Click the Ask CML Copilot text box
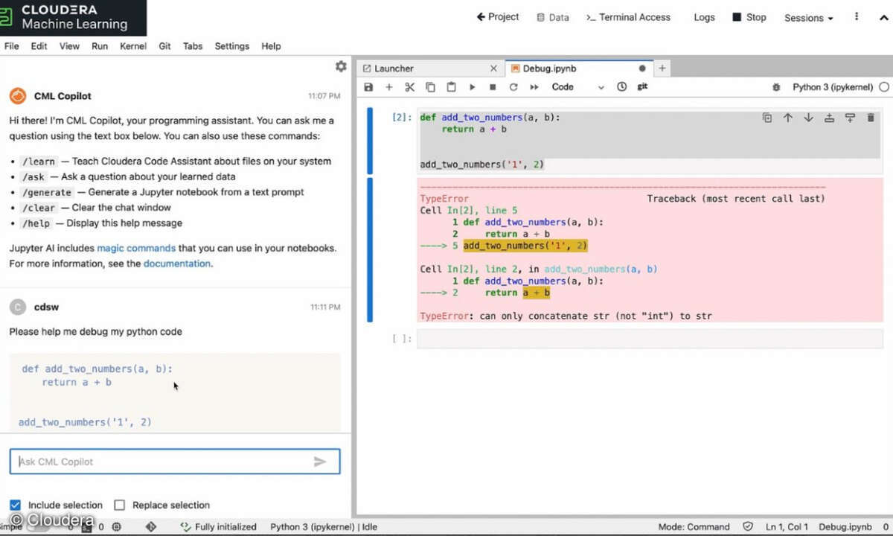Image resolution: width=893 pixels, height=536 pixels. click(175, 462)
